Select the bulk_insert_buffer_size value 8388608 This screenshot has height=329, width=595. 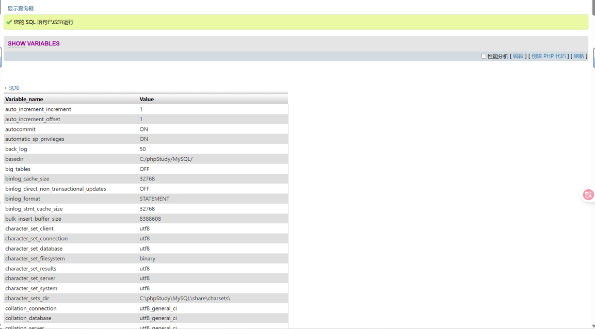click(150, 219)
